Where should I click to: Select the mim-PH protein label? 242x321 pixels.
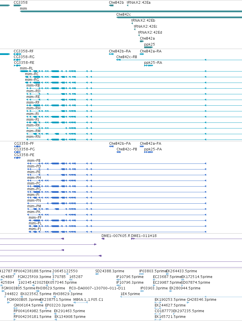34,178
